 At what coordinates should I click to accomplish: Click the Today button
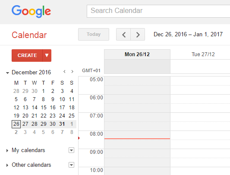point(94,35)
